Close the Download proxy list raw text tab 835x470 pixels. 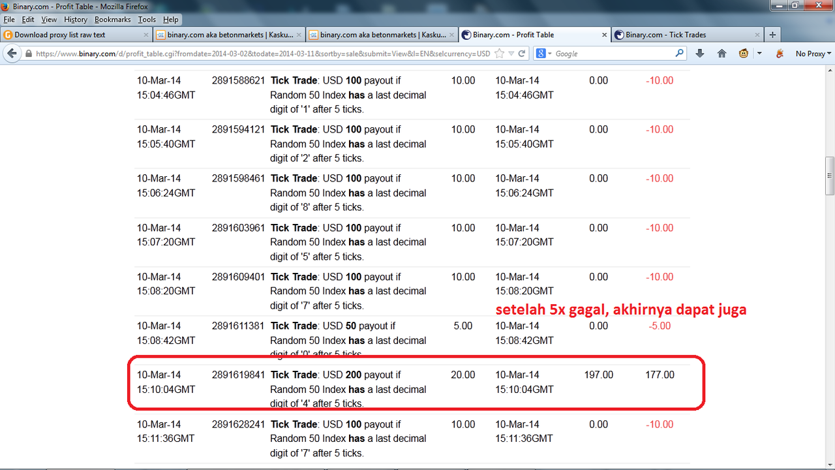(145, 35)
